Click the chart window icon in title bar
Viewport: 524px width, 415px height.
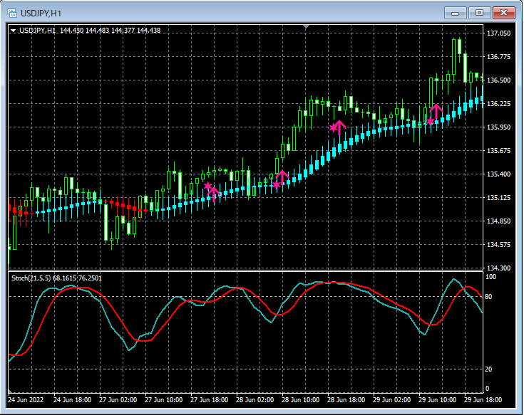[12, 12]
